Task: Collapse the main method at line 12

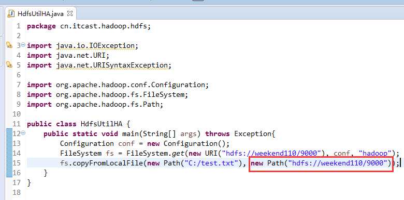Action: [23, 133]
